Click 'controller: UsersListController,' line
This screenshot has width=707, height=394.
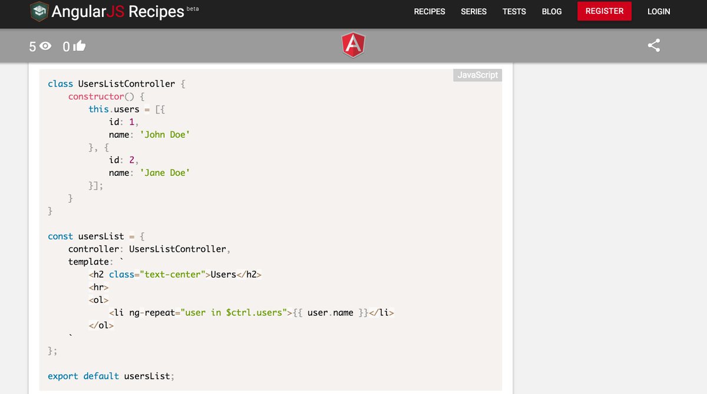(x=149, y=249)
